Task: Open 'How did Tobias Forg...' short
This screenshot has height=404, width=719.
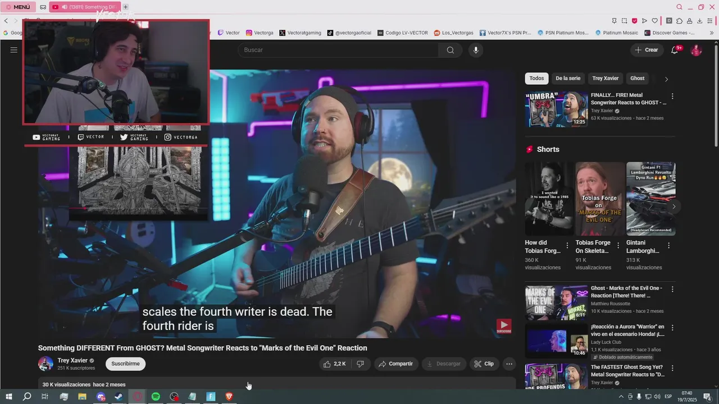Action: click(549, 199)
